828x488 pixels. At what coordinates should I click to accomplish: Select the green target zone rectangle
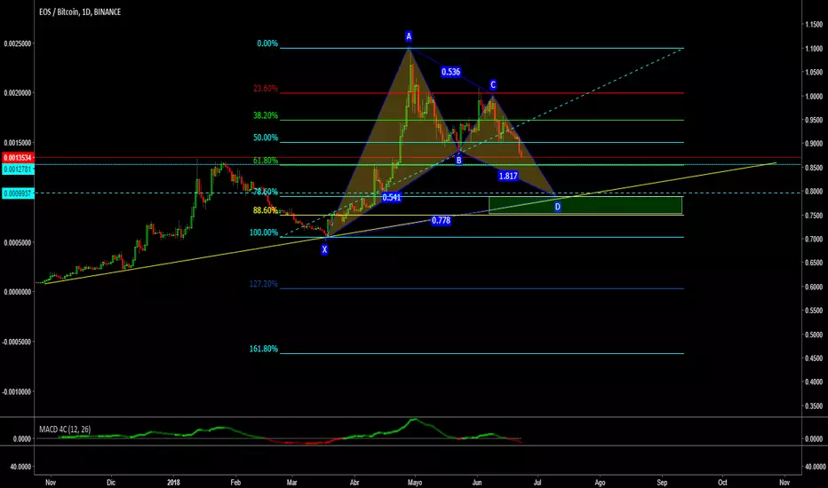[585, 205]
